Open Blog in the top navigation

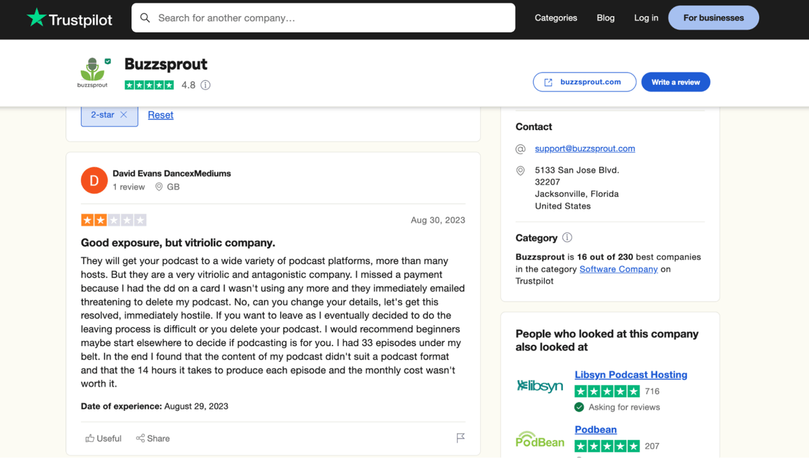point(605,18)
